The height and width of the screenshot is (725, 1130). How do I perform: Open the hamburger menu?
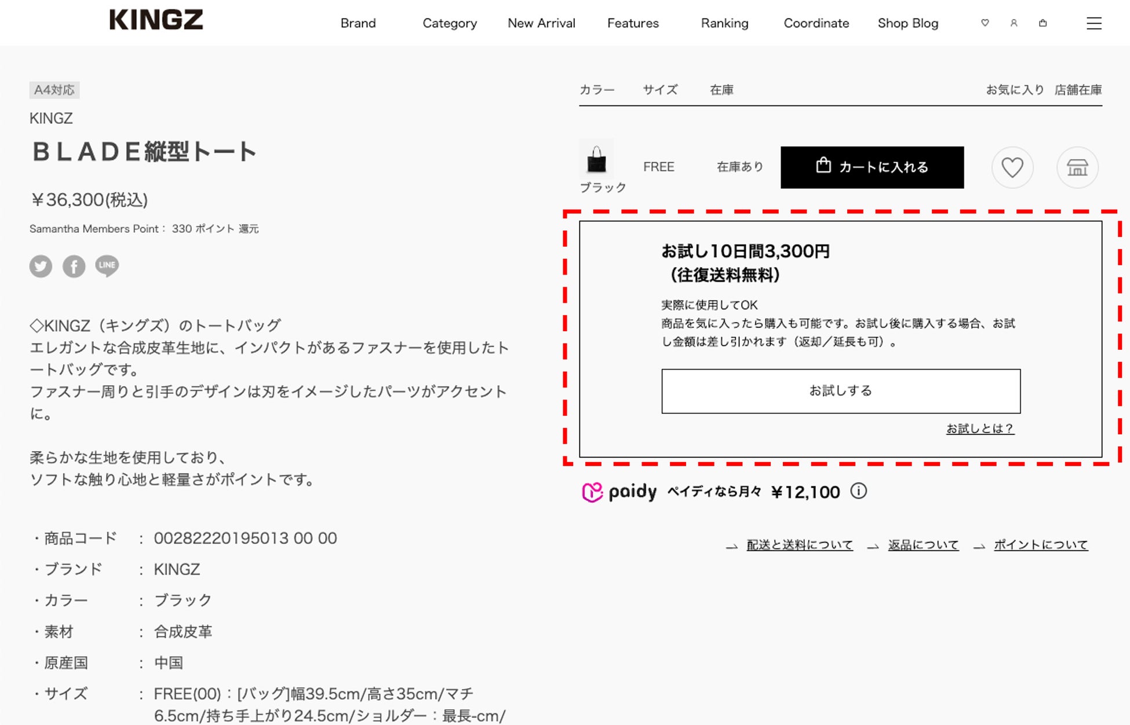[x=1093, y=23]
